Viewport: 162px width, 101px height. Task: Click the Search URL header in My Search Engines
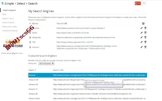click(62, 23)
